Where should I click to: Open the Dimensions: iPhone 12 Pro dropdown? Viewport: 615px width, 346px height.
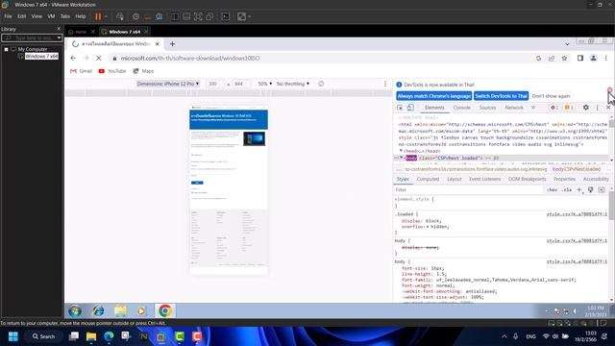pos(168,84)
